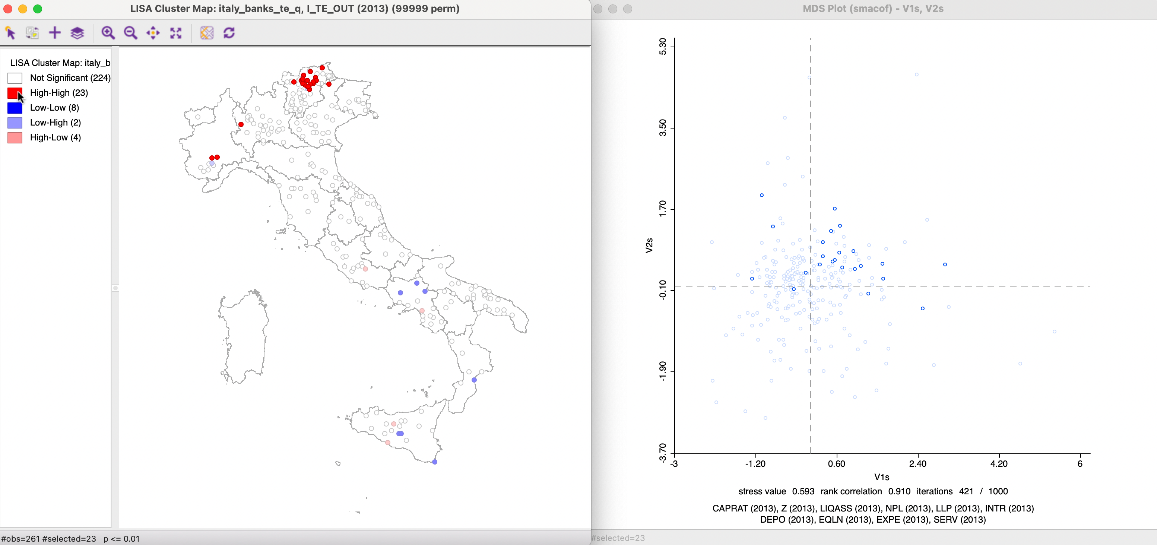Click the 'Low-High (2)' legend label
Viewport: 1157px width, 545px height.
55,122
